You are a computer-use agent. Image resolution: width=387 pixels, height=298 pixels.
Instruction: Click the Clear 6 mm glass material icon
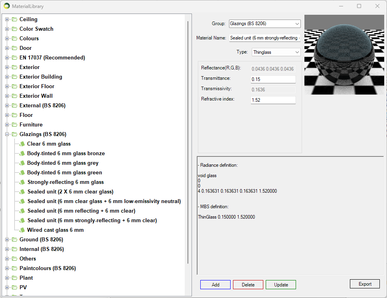click(22, 144)
